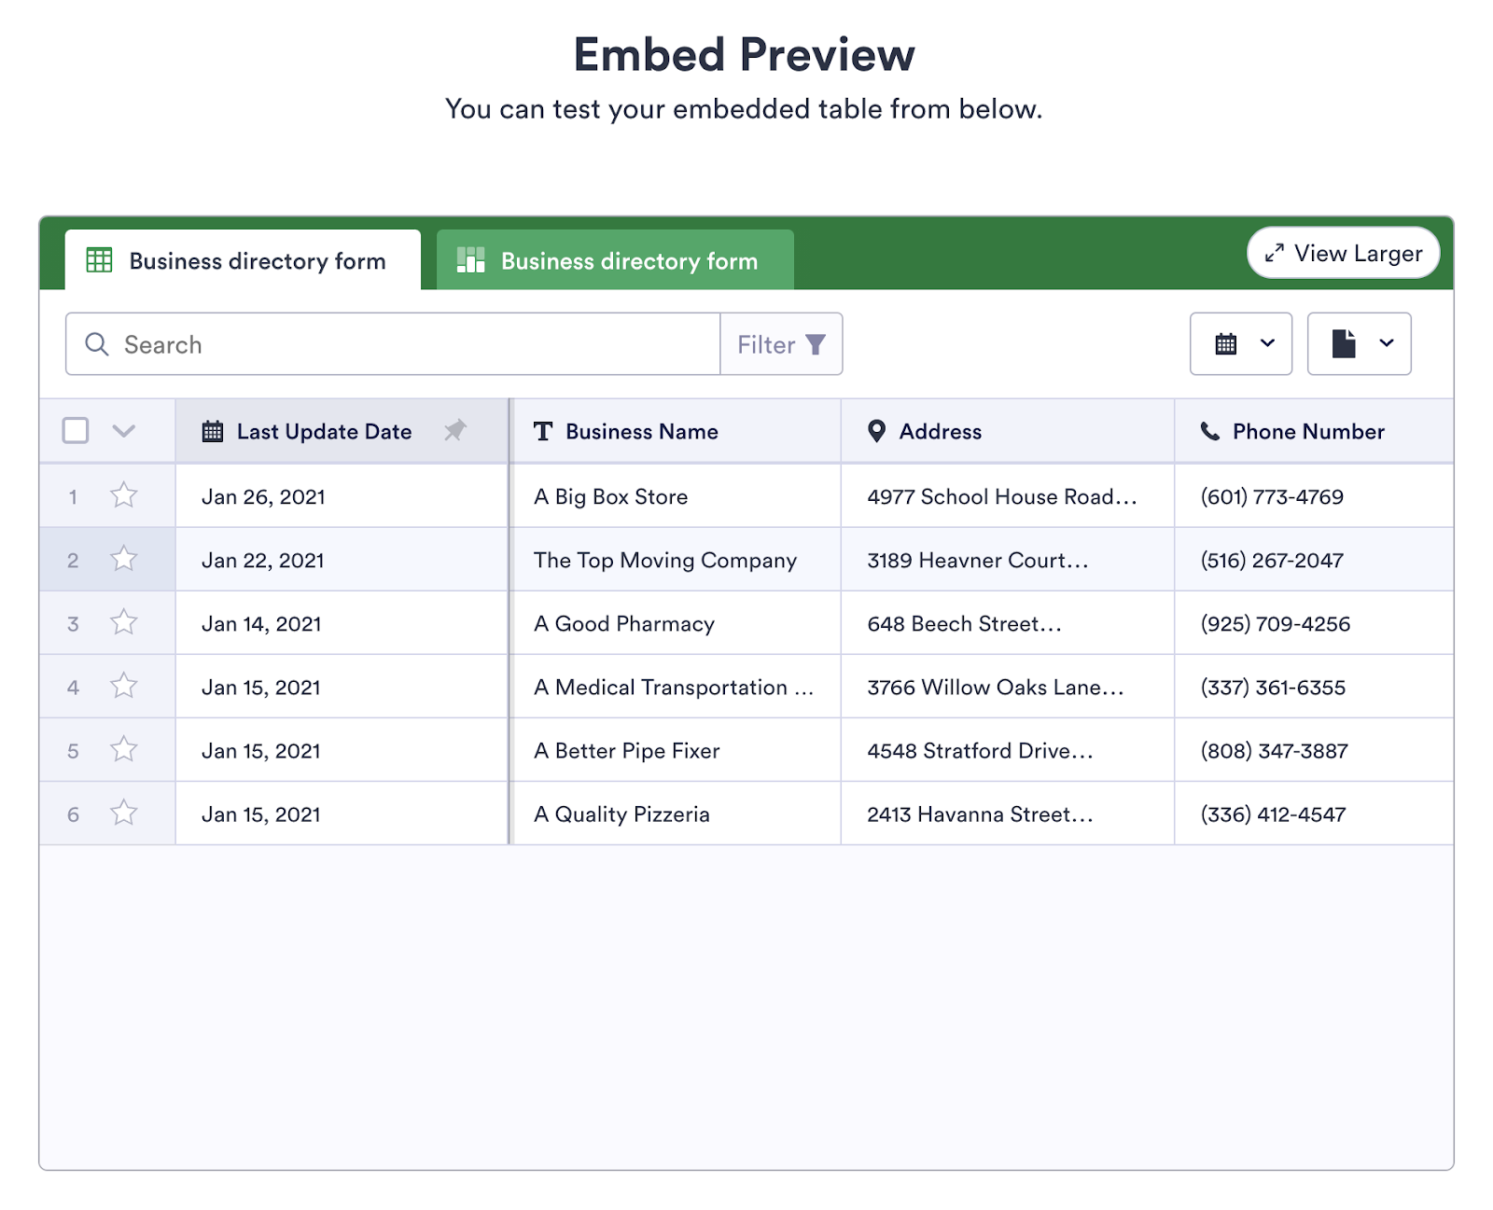This screenshot has width=1493, height=1210.
Task: Open the calendar view dropdown
Action: tap(1240, 344)
